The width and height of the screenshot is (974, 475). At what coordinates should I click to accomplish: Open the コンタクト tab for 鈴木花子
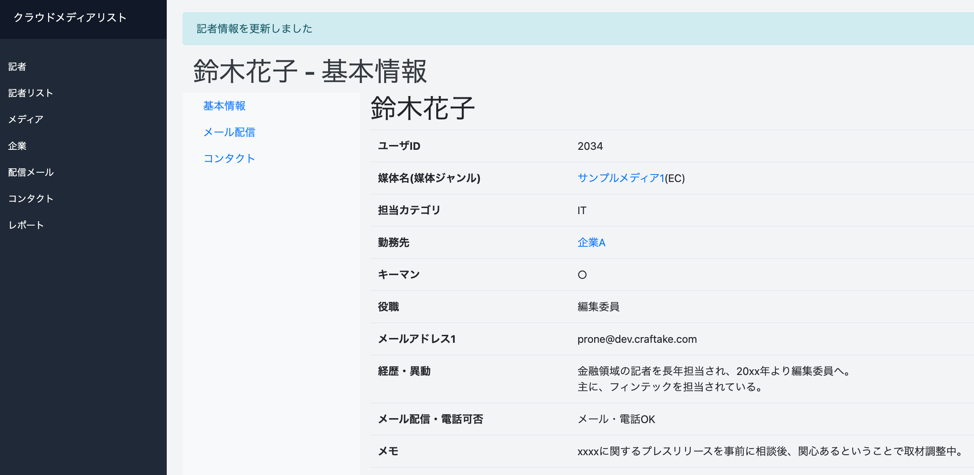[229, 158]
